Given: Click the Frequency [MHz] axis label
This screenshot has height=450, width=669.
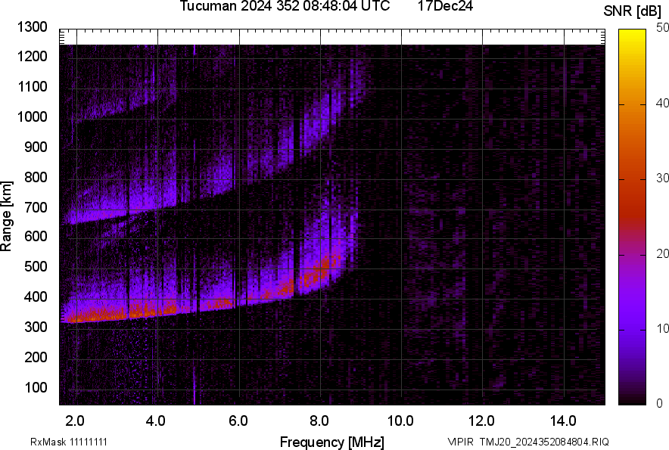Looking at the screenshot, I should click(x=331, y=442).
